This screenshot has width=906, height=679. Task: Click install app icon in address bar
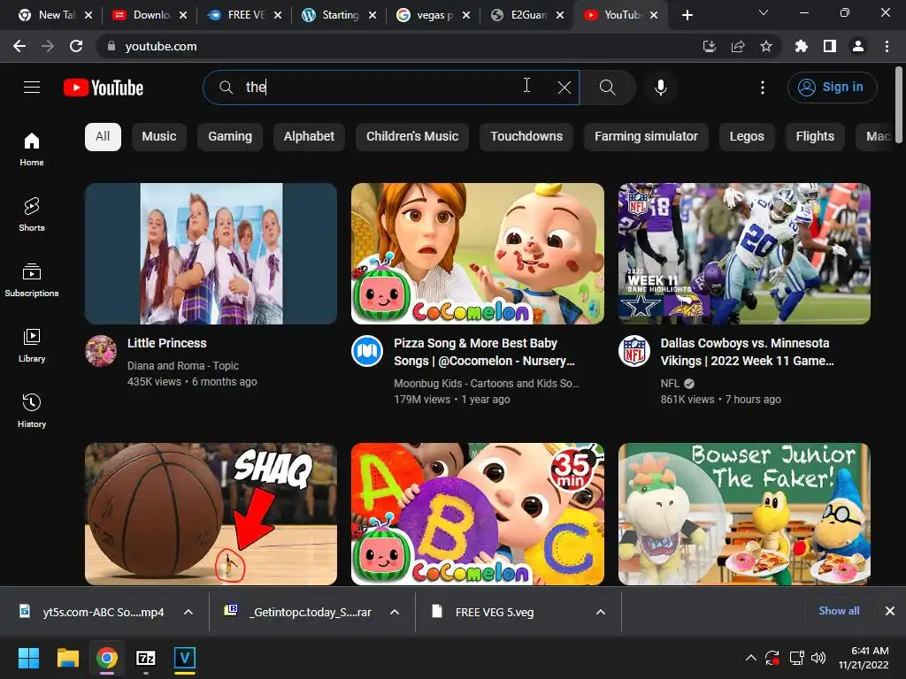(710, 46)
